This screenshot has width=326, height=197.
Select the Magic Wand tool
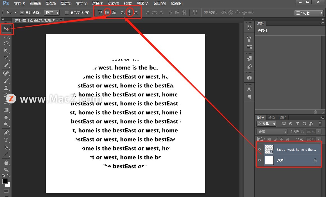[x=6, y=51]
